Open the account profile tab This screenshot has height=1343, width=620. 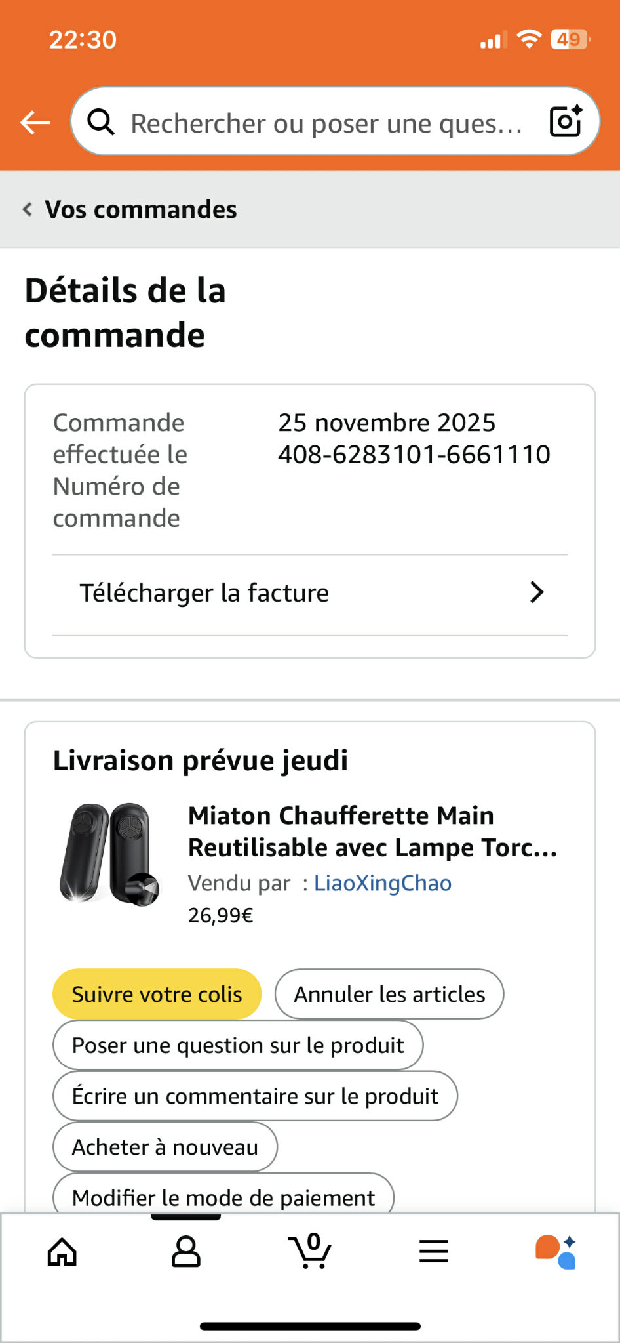185,1251
